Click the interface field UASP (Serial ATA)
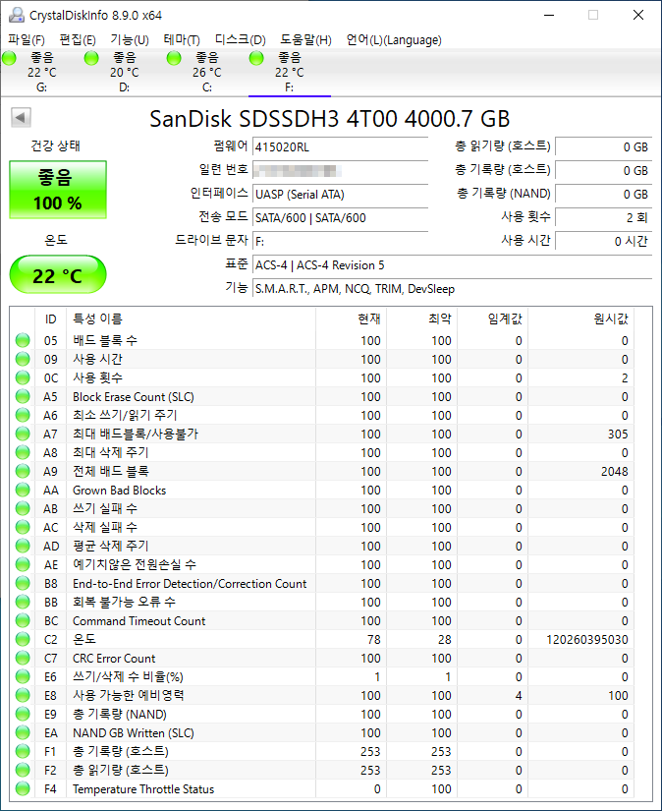The width and height of the screenshot is (662, 811). click(340, 194)
